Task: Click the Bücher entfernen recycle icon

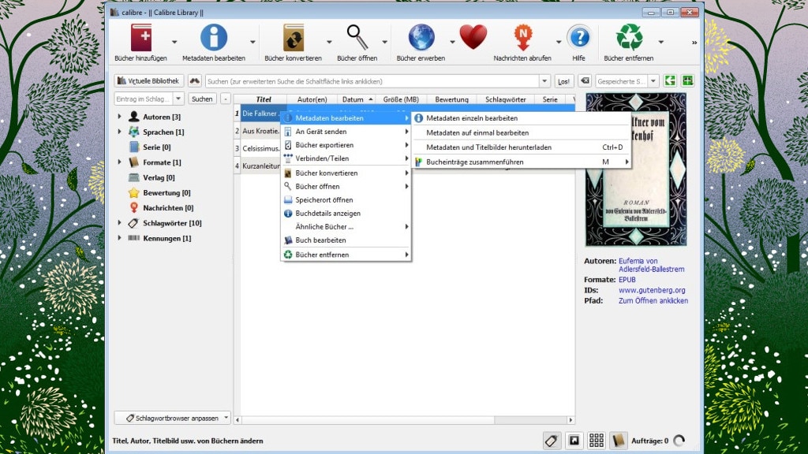Action: [629, 38]
